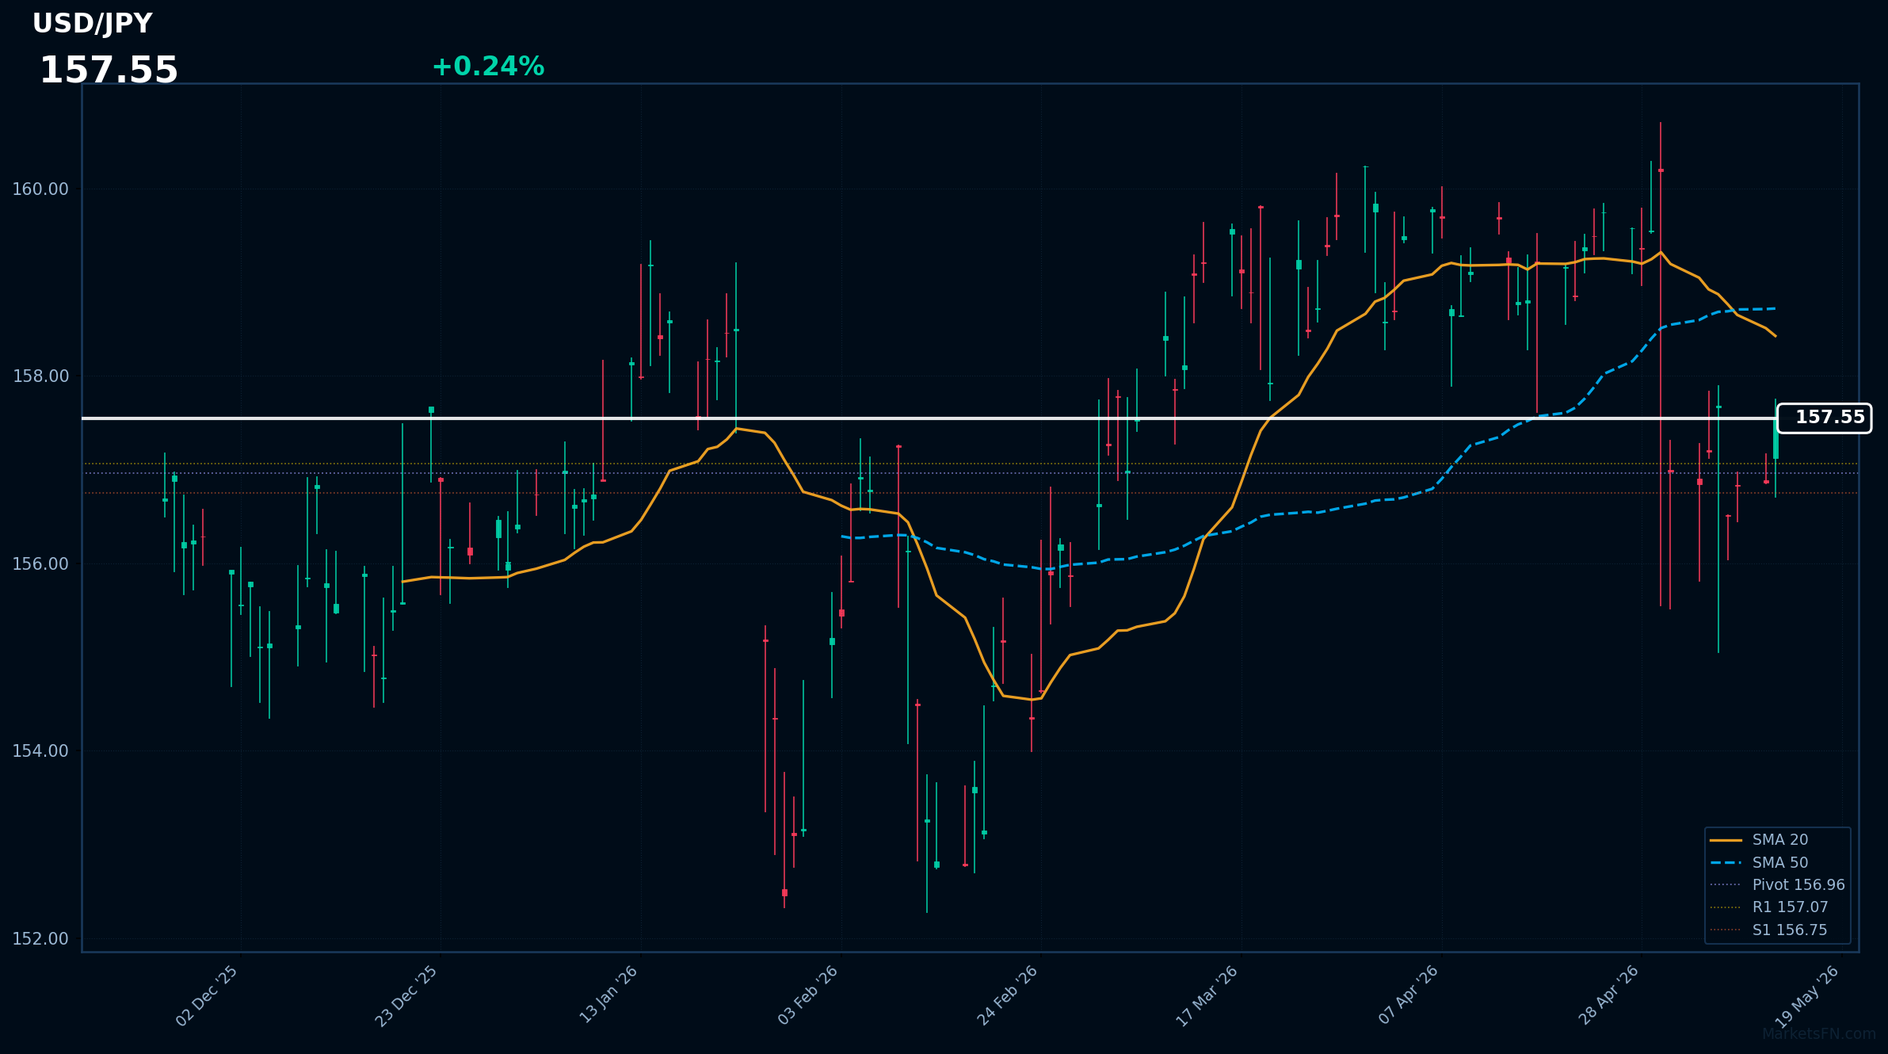
Task: Click the 158.00 y-axis label
Action: tap(40, 376)
